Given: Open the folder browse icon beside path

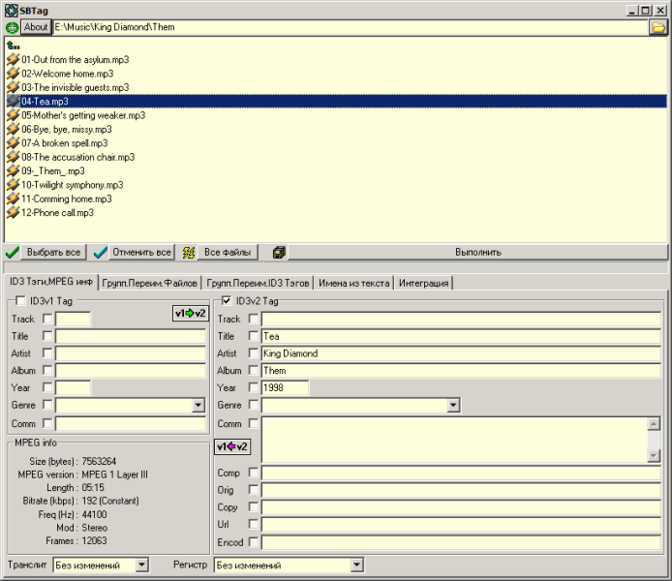Looking at the screenshot, I should pyautogui.click(x=658, y=28).
